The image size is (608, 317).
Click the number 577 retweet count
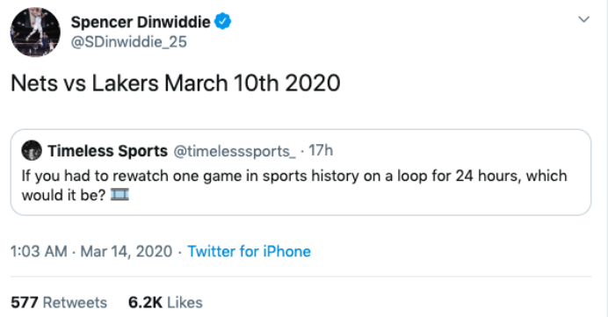pyautogui.click(x=25, y=302)
